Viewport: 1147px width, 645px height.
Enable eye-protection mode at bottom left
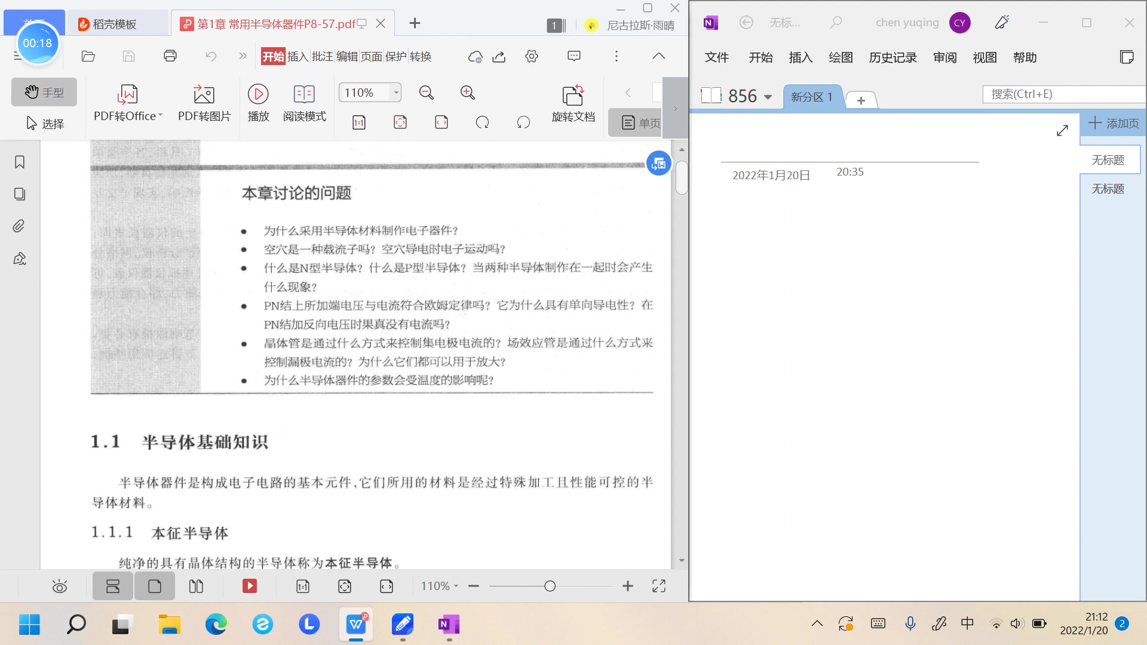[59, 586]
